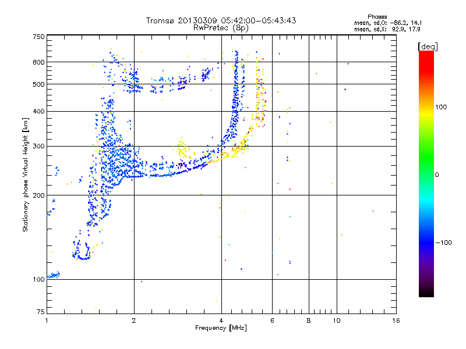The image size is (466, 349).
Task: Click the colorbar label '0'
Action: click(x=437, y=174)
